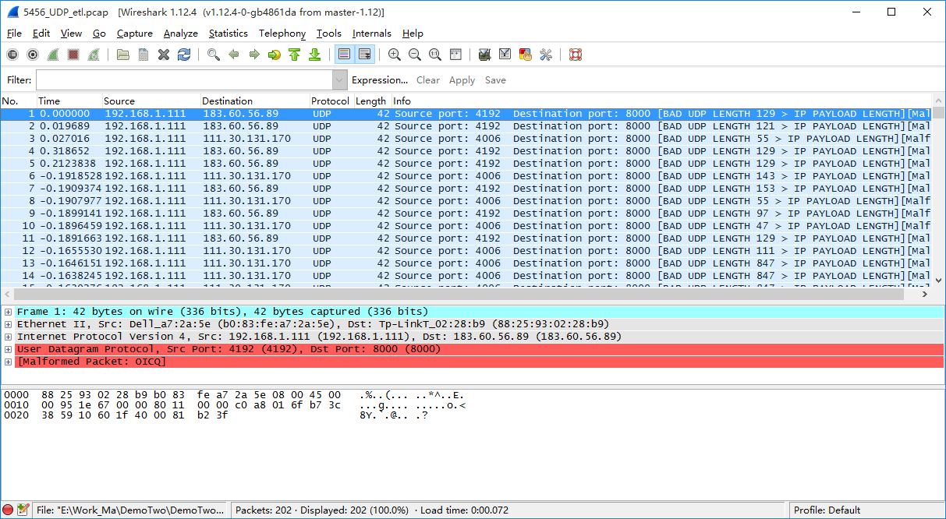Open preferences wrench icon
946x519 pixels.
tap(546, 55)
